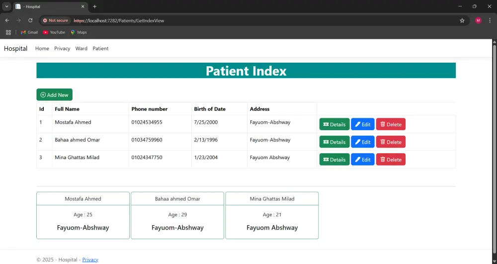
Task: Open the Ward page from navbar
Action: click(81, 49)
